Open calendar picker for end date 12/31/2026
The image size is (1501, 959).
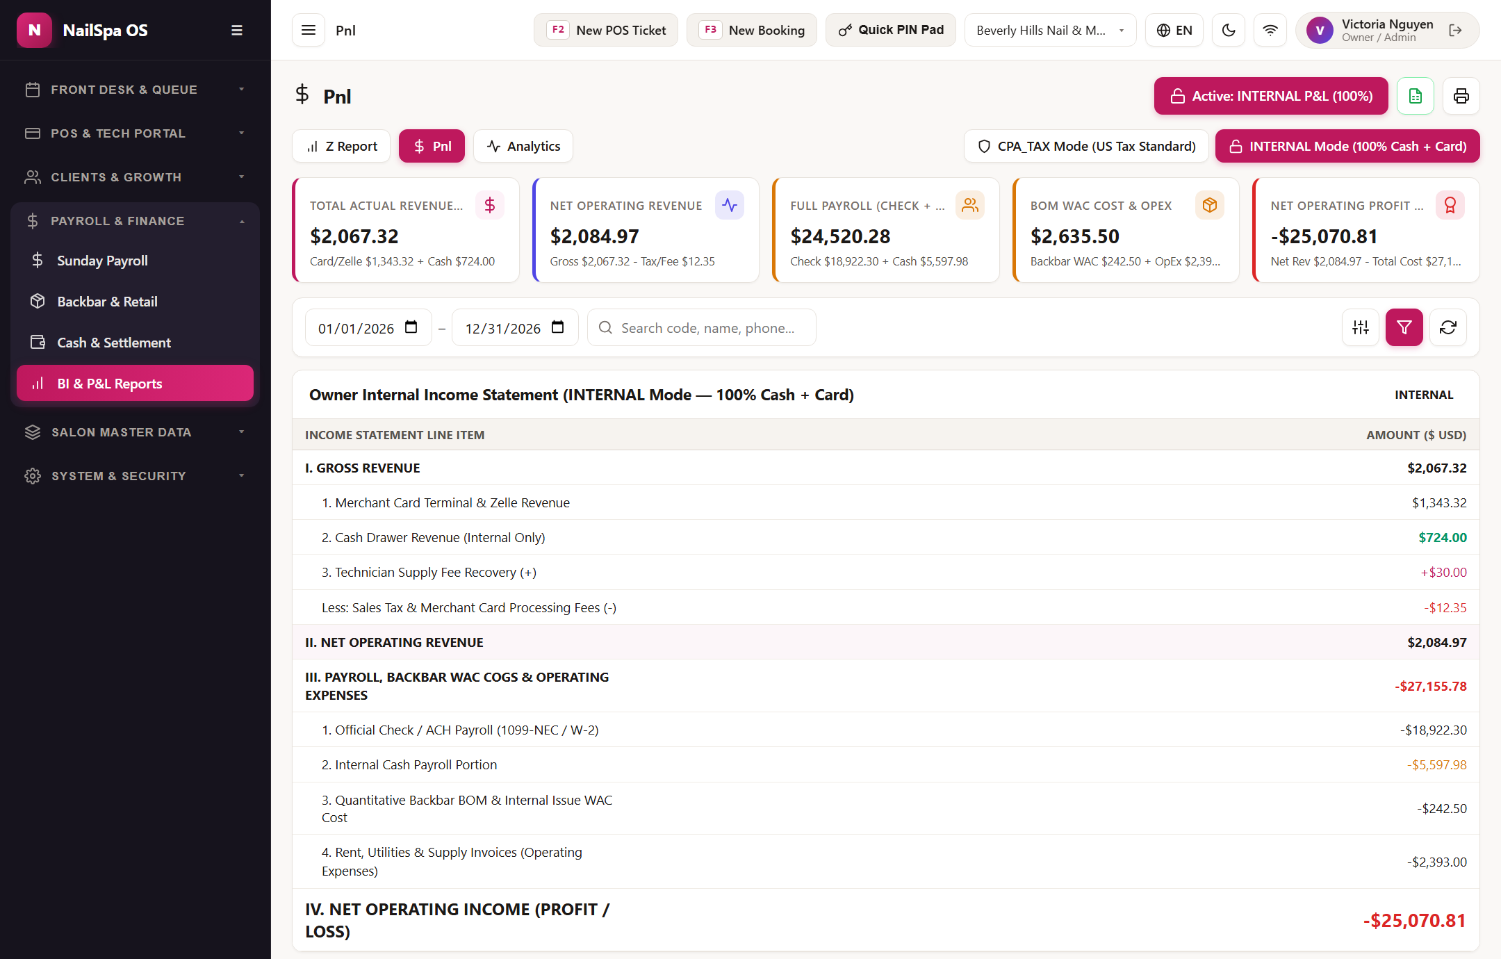click(x=558, y=327)
